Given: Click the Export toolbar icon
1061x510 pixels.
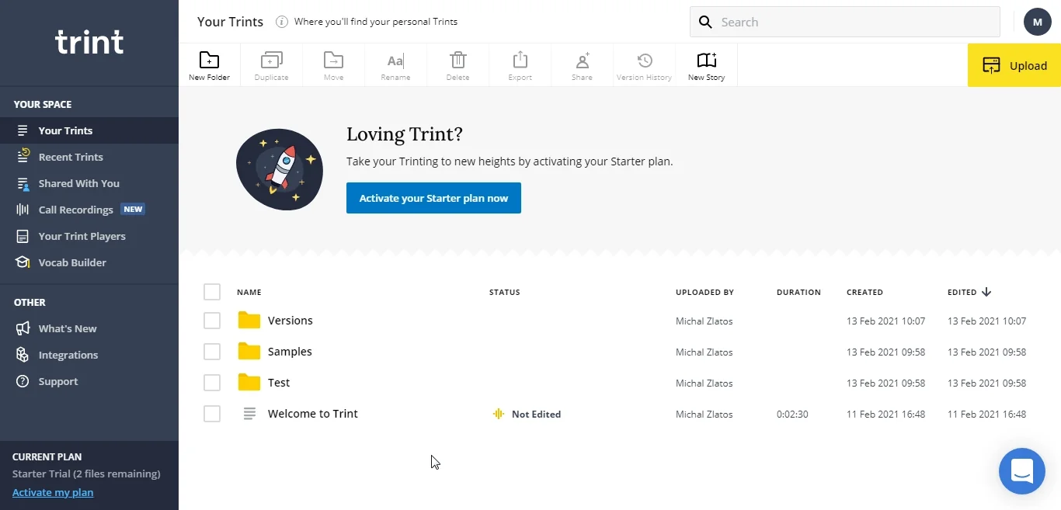Looking at the screenshot, I should point(520,60).
